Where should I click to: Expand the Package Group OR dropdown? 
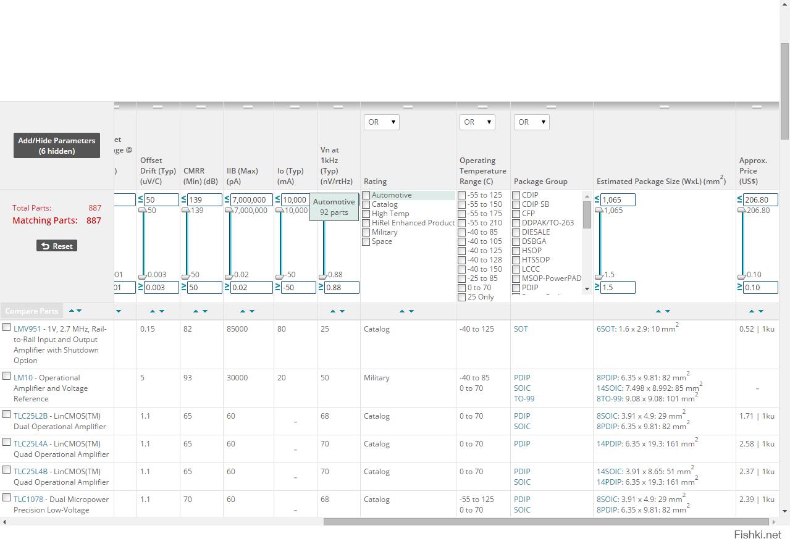[x=531, y=122]
